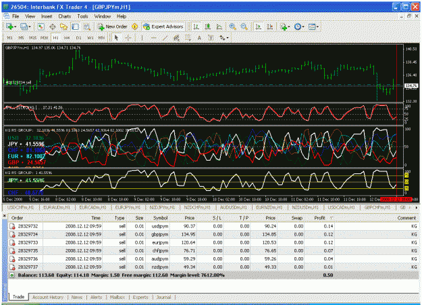Open the Templates icon
Viewport: 422px width, 305px height.
(312, 26)
